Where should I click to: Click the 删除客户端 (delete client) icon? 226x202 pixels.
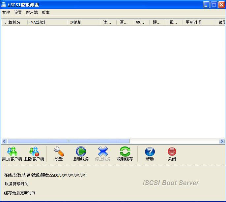(x=34, y=151)
